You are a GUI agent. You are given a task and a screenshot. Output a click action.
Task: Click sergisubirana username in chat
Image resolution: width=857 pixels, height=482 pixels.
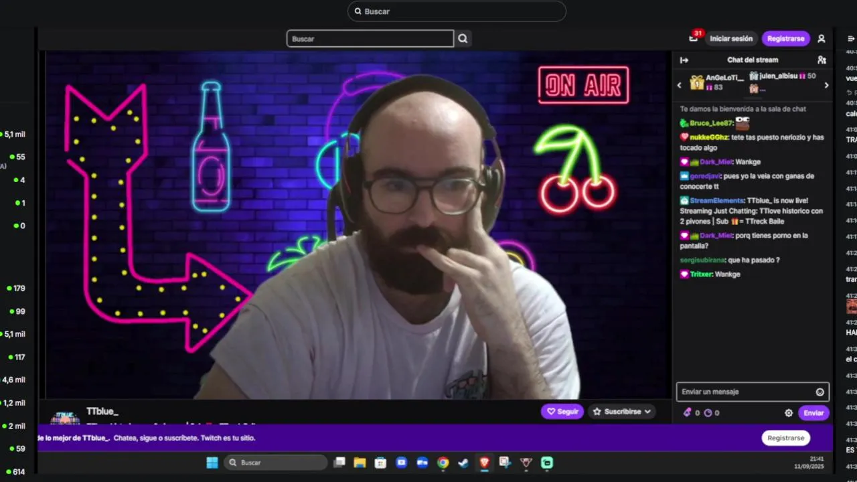coord(702,260)
